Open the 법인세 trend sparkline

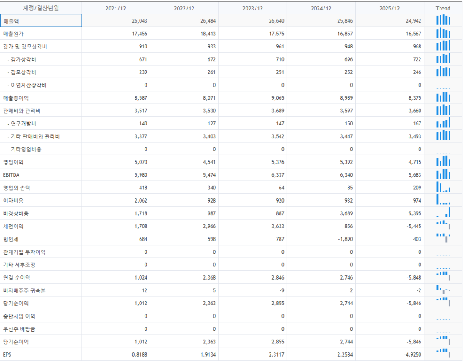[x=443, y=238]
